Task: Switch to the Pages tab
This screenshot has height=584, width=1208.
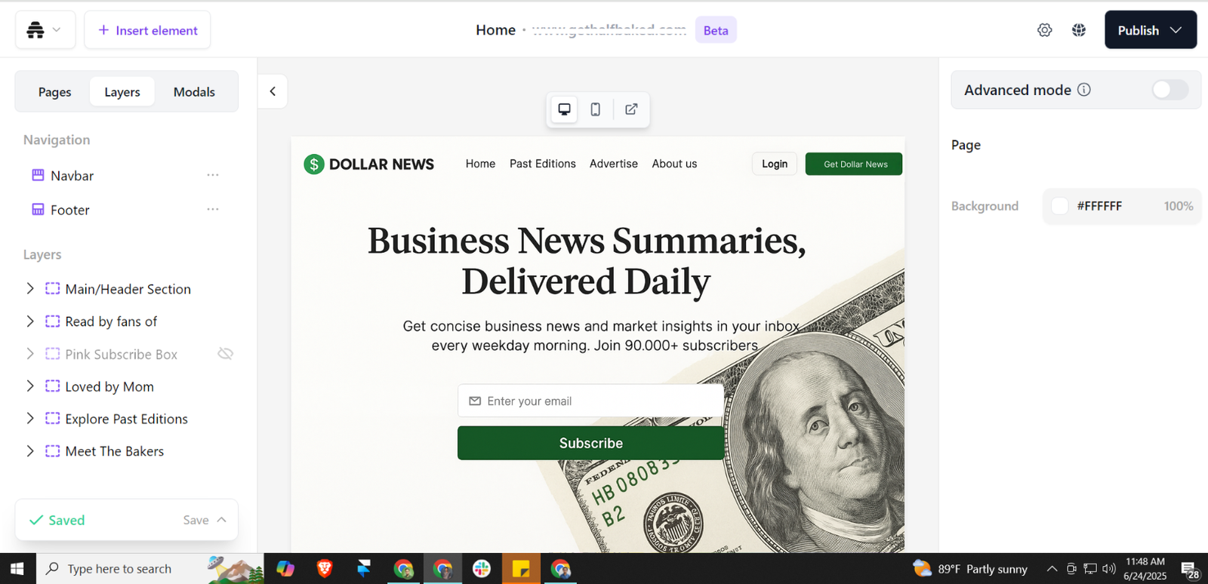Action: 54,92
